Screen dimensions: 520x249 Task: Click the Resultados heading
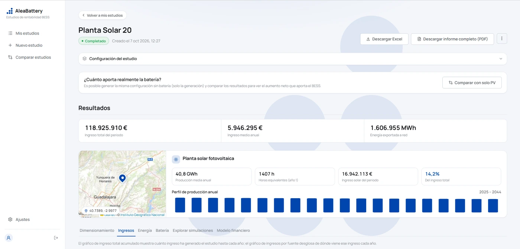tap(94, 108)
